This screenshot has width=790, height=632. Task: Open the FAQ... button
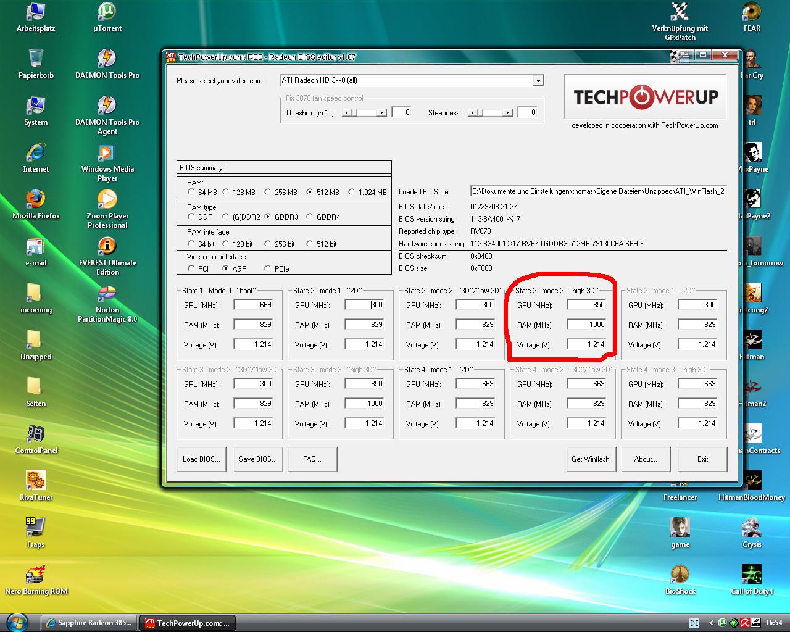coord(313,459)
